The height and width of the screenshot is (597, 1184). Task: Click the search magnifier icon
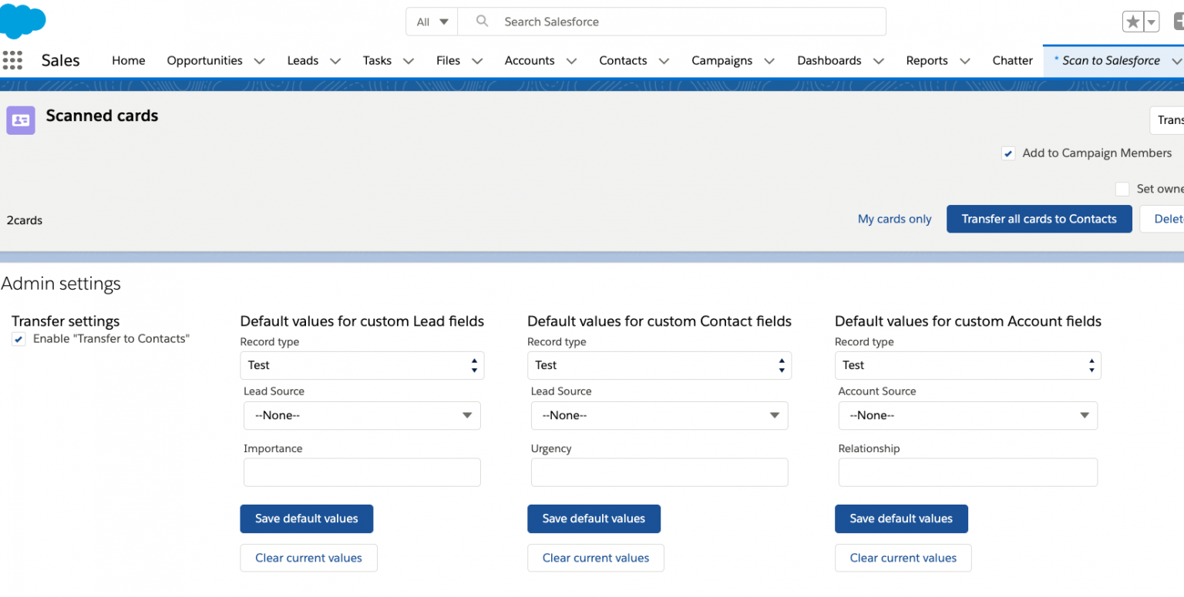(483, 22)
